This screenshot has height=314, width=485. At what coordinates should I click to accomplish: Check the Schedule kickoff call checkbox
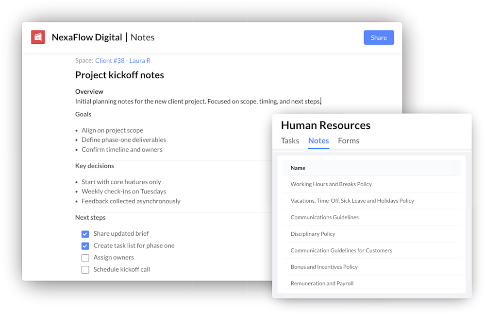click(x=85, y=269)
